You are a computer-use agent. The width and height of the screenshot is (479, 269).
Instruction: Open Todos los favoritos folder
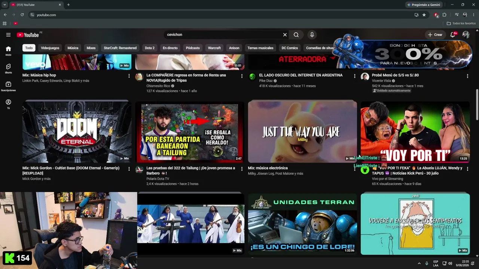[x=461, y=23]
